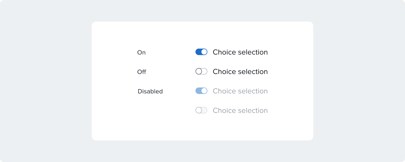The image size is (405, 162).
Task: Click the empty white track of Off toggle
Action: click(205, 71)
